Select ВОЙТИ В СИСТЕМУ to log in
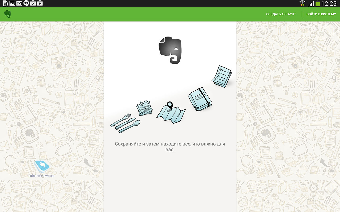This screenshot has height=212, width=340. coord(321,14)
